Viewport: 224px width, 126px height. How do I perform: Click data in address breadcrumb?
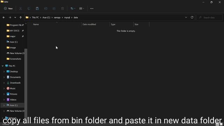pyautogui.click(x=76, y=17)
